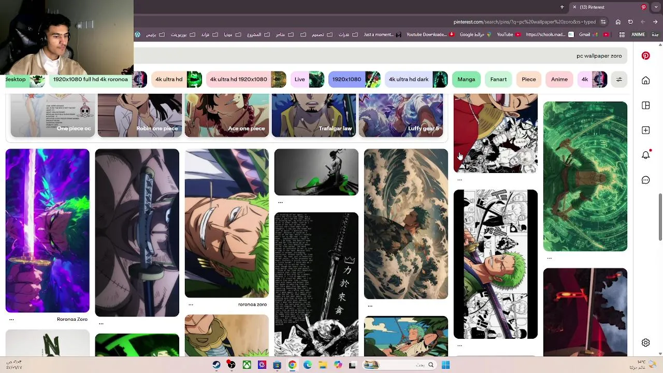663x373 pixels.
Task: Open the Trafalgar law suggestion
Action: [x=314, y=115]
